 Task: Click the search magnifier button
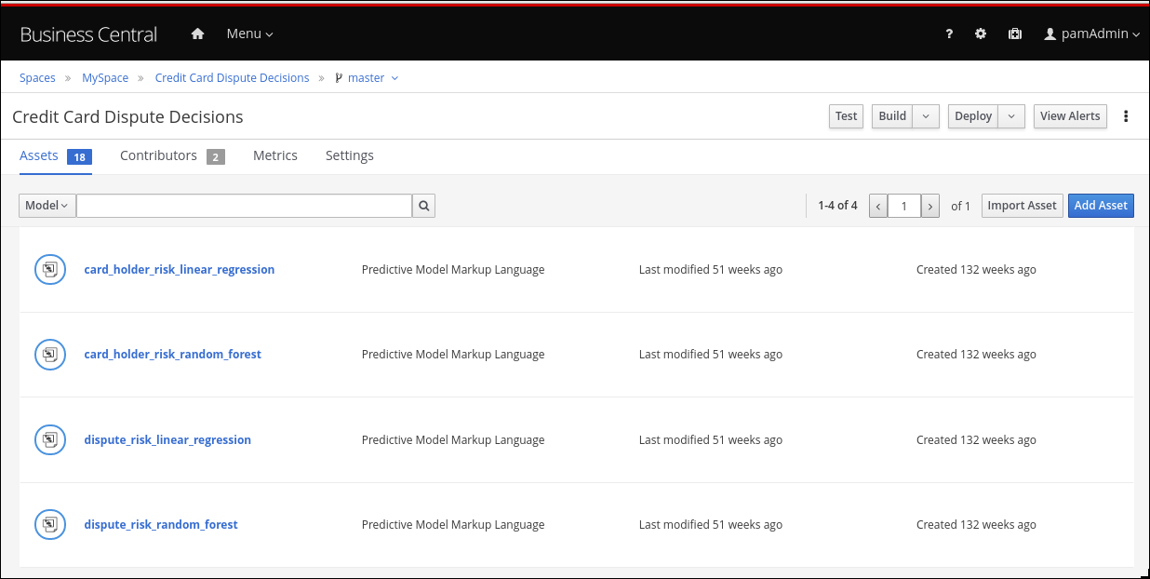pos(424,206)
